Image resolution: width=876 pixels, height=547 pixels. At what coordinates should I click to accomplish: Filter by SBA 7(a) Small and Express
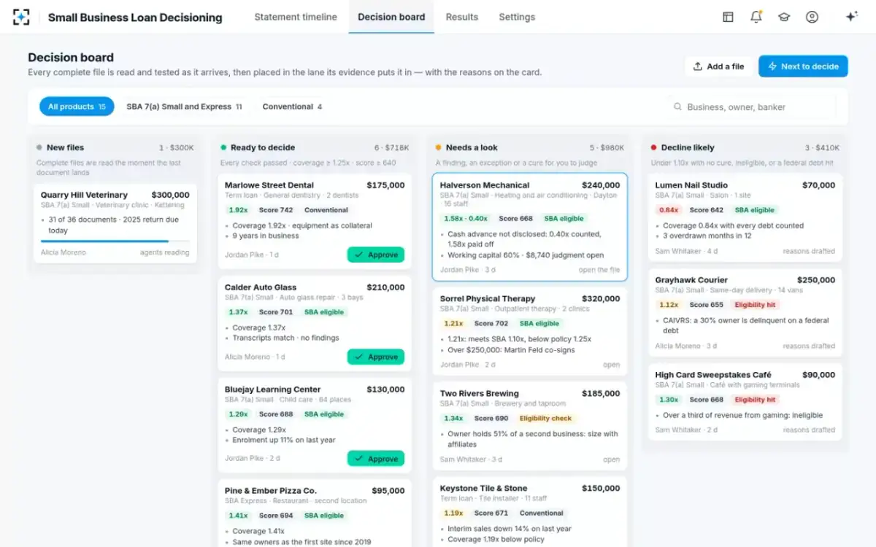[184, 106]
